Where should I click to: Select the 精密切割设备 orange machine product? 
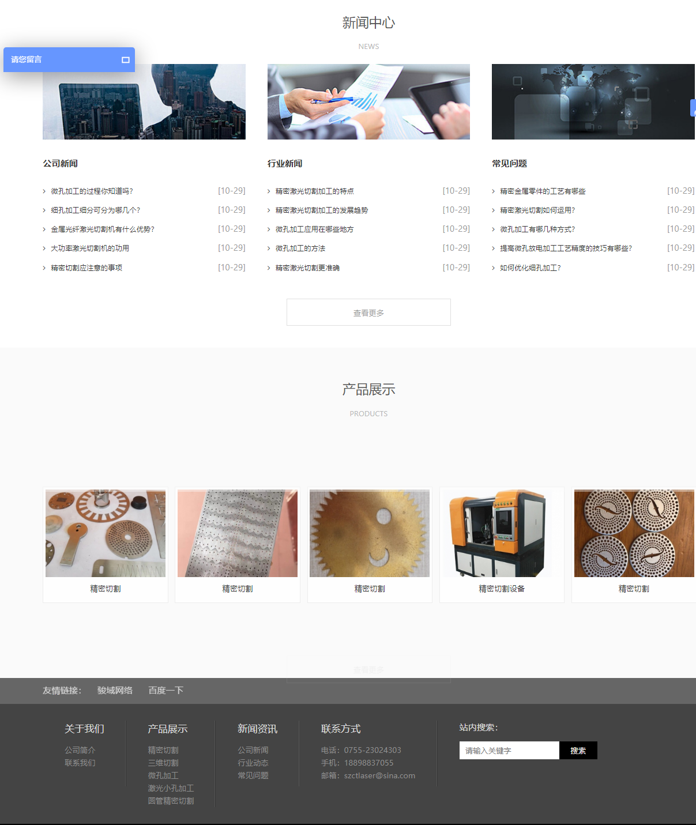(502, 534)
